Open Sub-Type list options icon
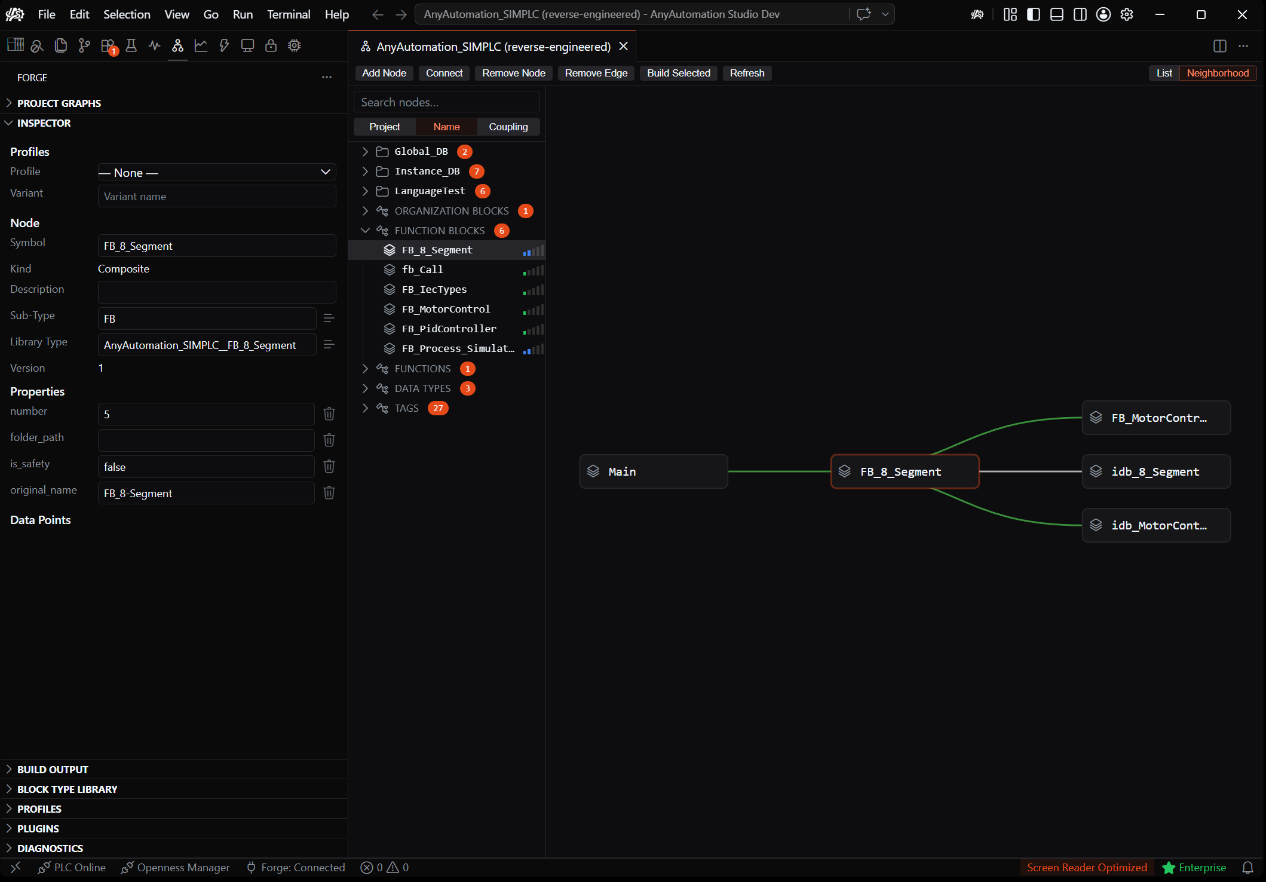The height and width of the screenshot is (882, 1266). 329,318
